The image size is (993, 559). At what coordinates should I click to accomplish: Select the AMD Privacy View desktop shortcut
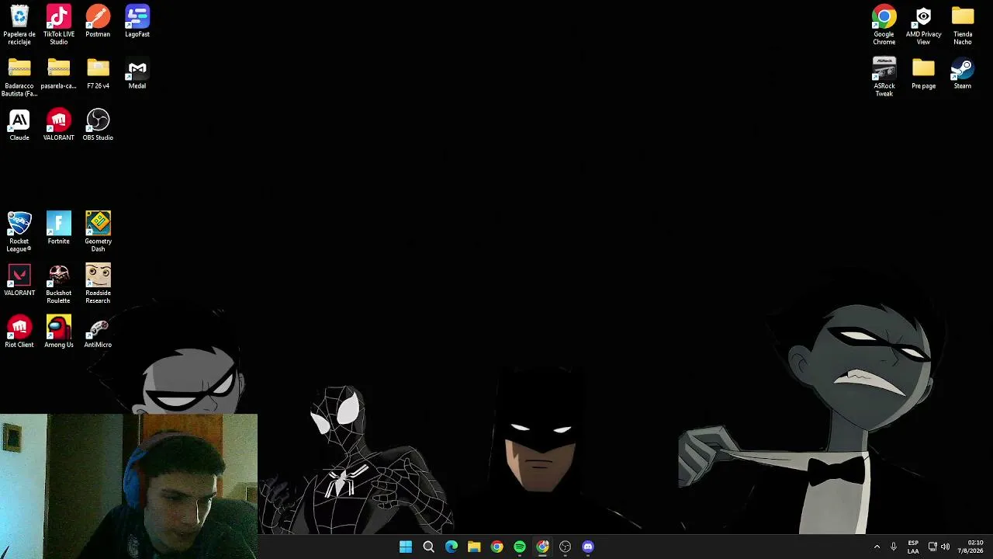923,25
